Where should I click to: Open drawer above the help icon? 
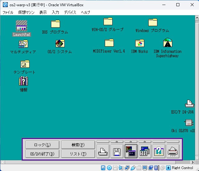tap(159, 141)
